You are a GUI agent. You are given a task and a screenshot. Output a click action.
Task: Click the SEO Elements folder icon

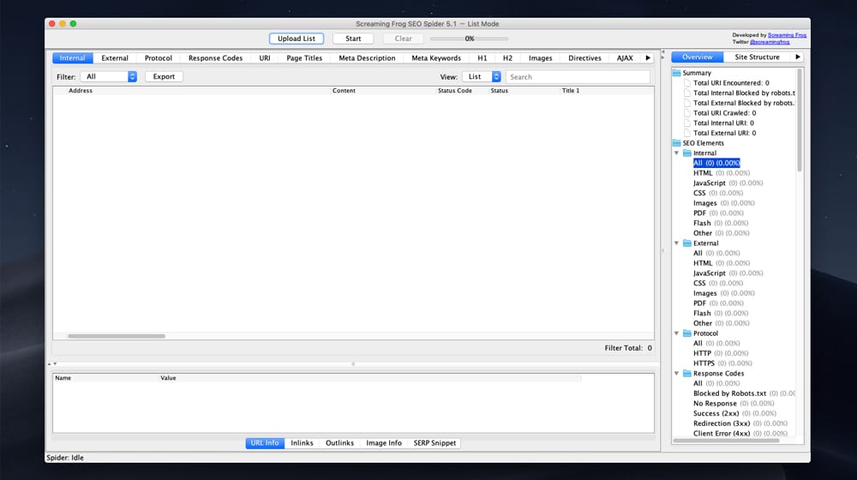677,143
